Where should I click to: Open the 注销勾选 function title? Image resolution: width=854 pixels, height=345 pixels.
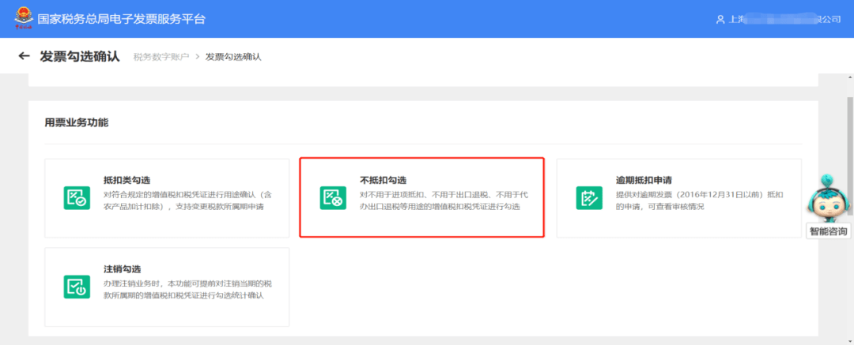(x=122, y=268)
